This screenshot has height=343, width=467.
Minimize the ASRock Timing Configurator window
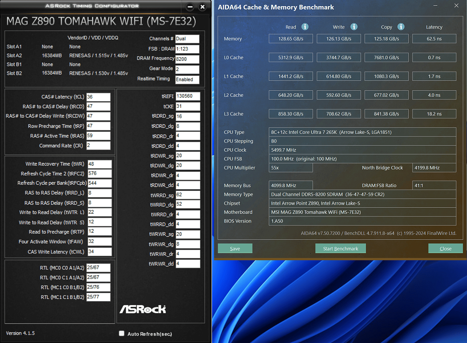(x=191, y=7)
